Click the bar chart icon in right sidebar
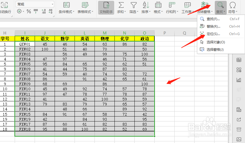Image resolution: width=245 pixels, height=143 pixels. tap(239, 80)
